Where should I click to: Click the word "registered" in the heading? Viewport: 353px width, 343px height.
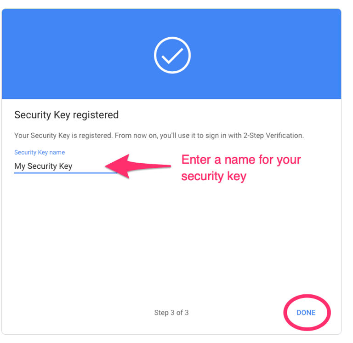(x=96, y=115)
